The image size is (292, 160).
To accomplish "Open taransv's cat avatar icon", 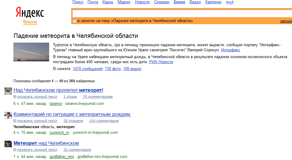I will click(x=8, y=91).
